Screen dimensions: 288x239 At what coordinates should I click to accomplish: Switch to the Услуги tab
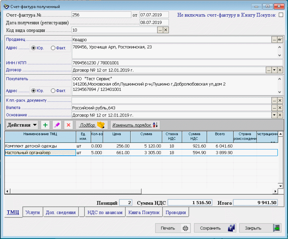point(33,212)
